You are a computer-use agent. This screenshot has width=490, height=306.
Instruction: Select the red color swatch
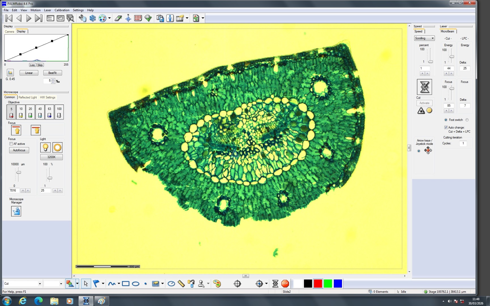click(318, 283)
